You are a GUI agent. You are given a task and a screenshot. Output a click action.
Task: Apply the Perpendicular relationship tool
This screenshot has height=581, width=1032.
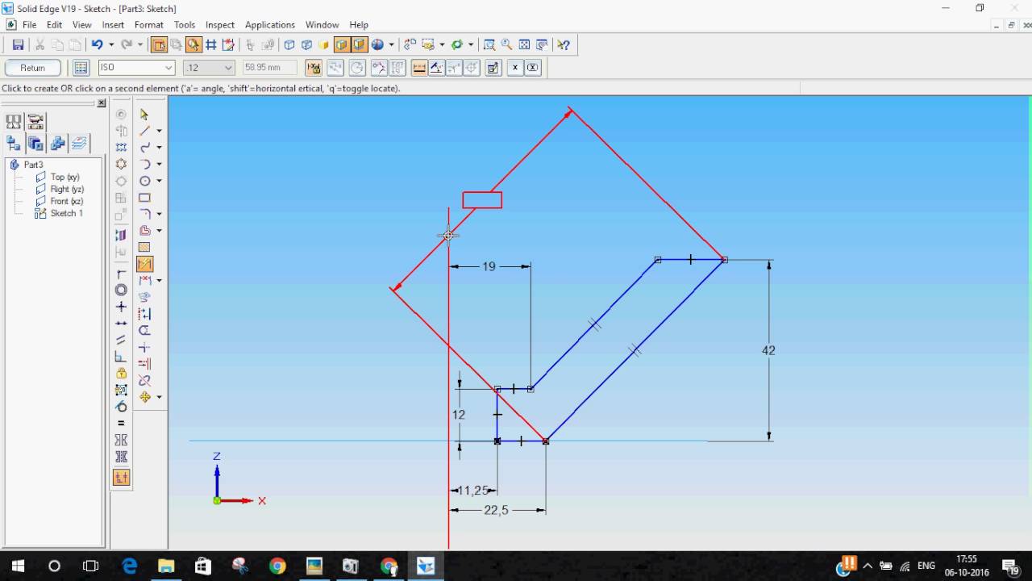tap(121, 357)
